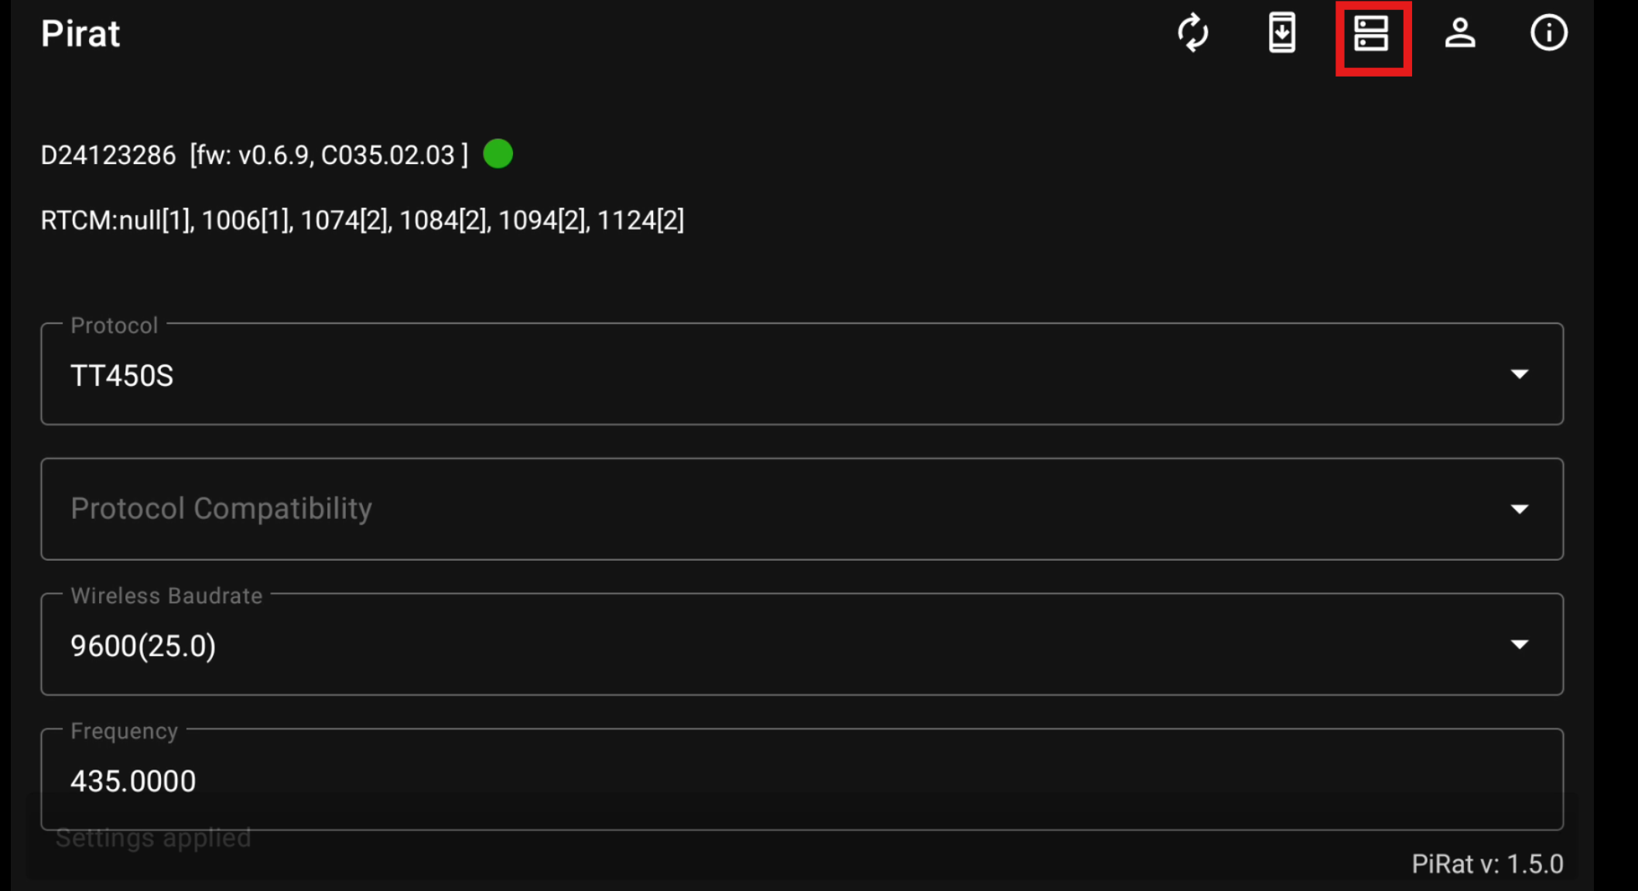Expand the Wireless Baudrate dropdown arrow

pos(1520,644)
